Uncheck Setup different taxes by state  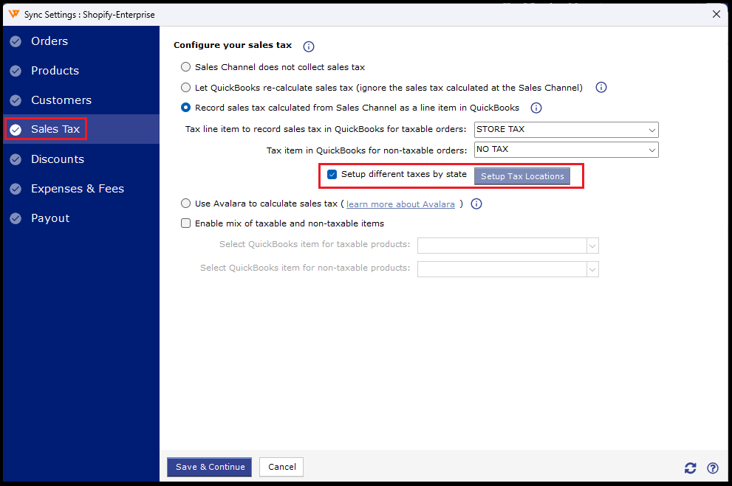point(332,175)
